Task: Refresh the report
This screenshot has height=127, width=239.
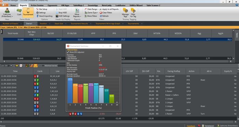Action: coord(104,16)
